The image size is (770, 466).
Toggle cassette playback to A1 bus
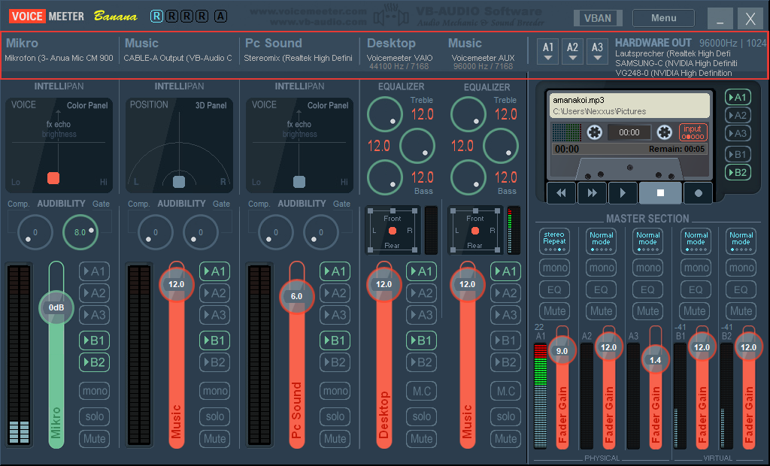(x=738, y=97)
